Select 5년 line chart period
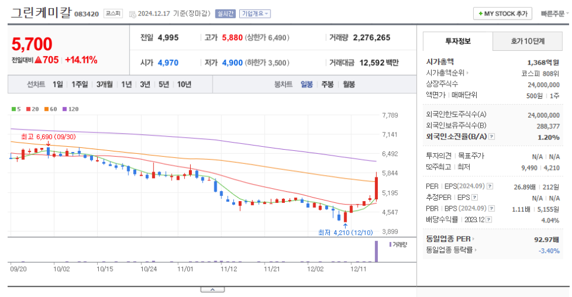 point(164,85)
